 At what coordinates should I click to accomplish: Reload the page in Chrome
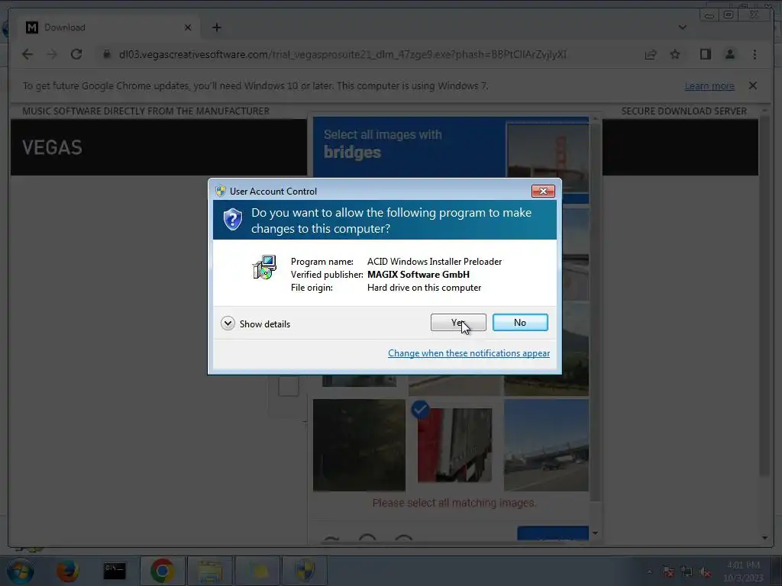click(76, 54)
